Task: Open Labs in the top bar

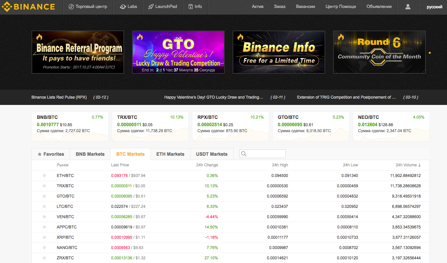Action: 128,7
